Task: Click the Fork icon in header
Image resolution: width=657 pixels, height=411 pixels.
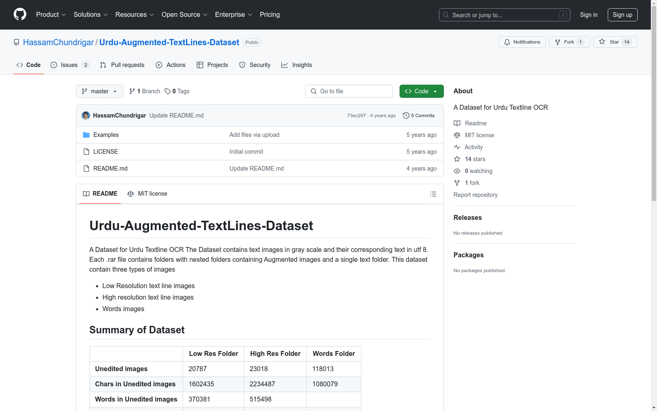Action: coord(558,42)
